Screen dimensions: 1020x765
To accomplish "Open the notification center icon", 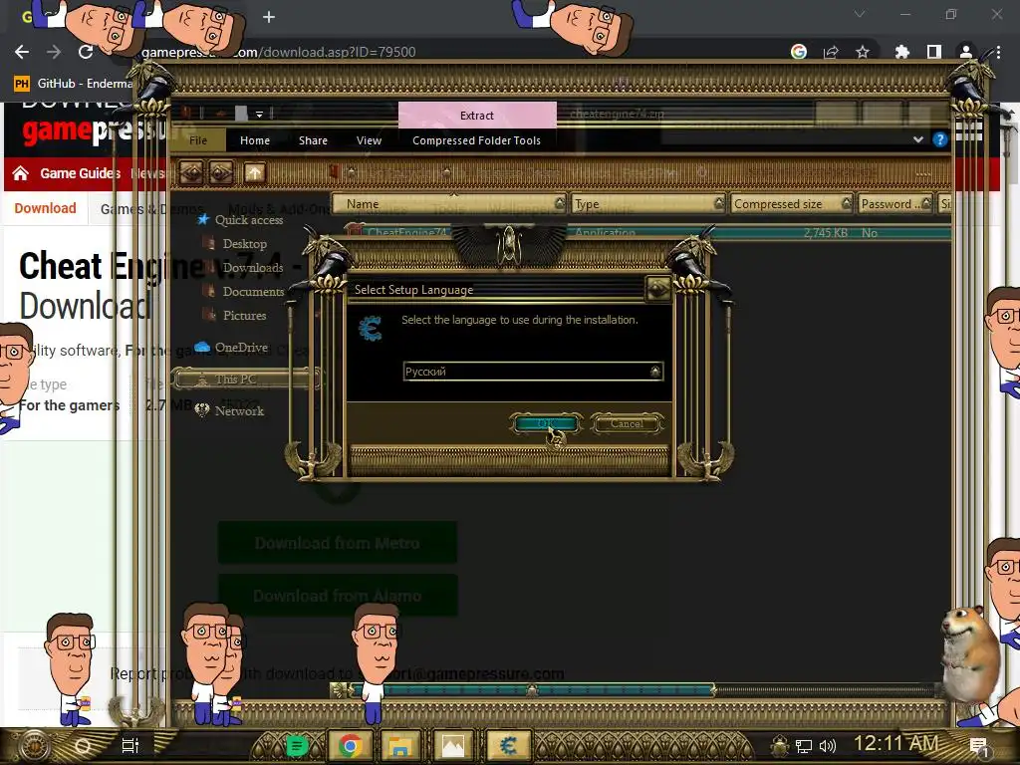I will (x=978, y=745).
